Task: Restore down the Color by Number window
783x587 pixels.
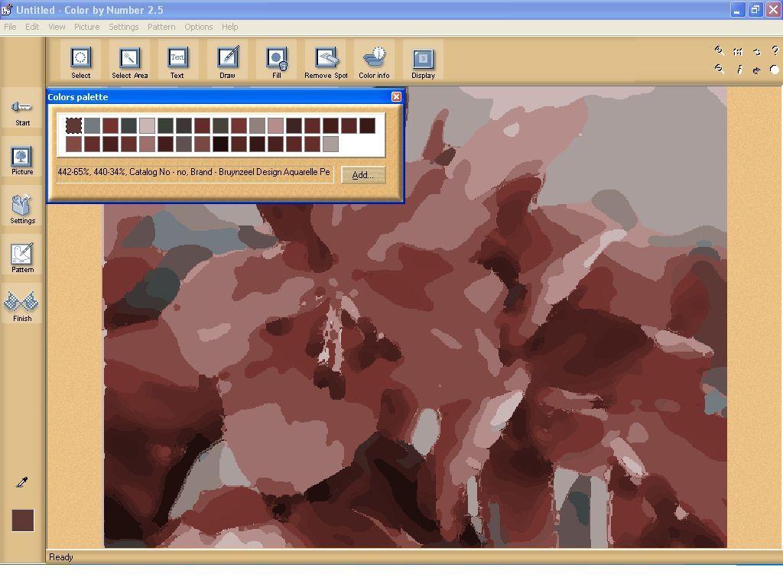Action: (x=755, y=9)
